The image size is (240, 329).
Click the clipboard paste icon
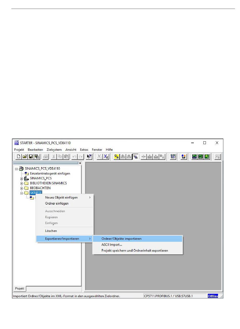click(66, 157)
